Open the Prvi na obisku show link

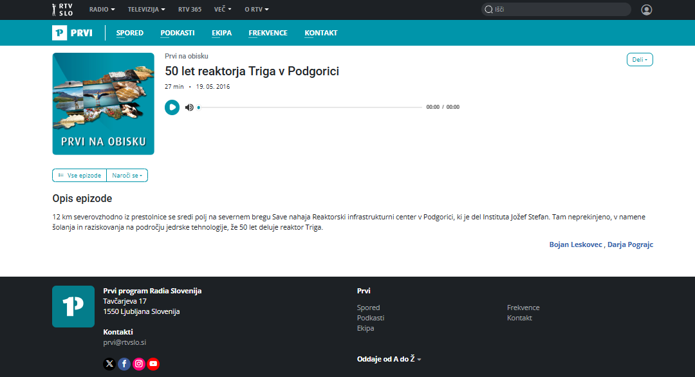(x=187, y=56)
